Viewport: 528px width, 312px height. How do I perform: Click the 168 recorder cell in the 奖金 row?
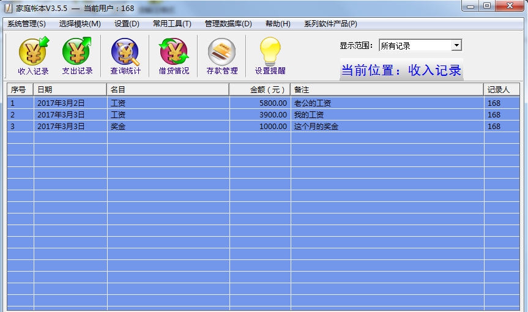(502, 126)
